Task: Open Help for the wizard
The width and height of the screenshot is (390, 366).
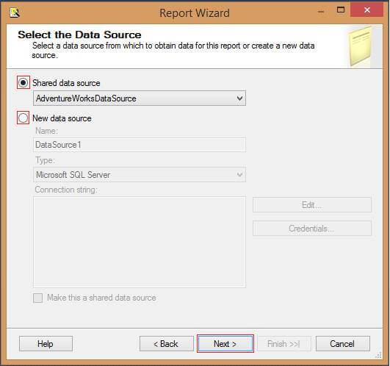Action: tap(46, 344)
